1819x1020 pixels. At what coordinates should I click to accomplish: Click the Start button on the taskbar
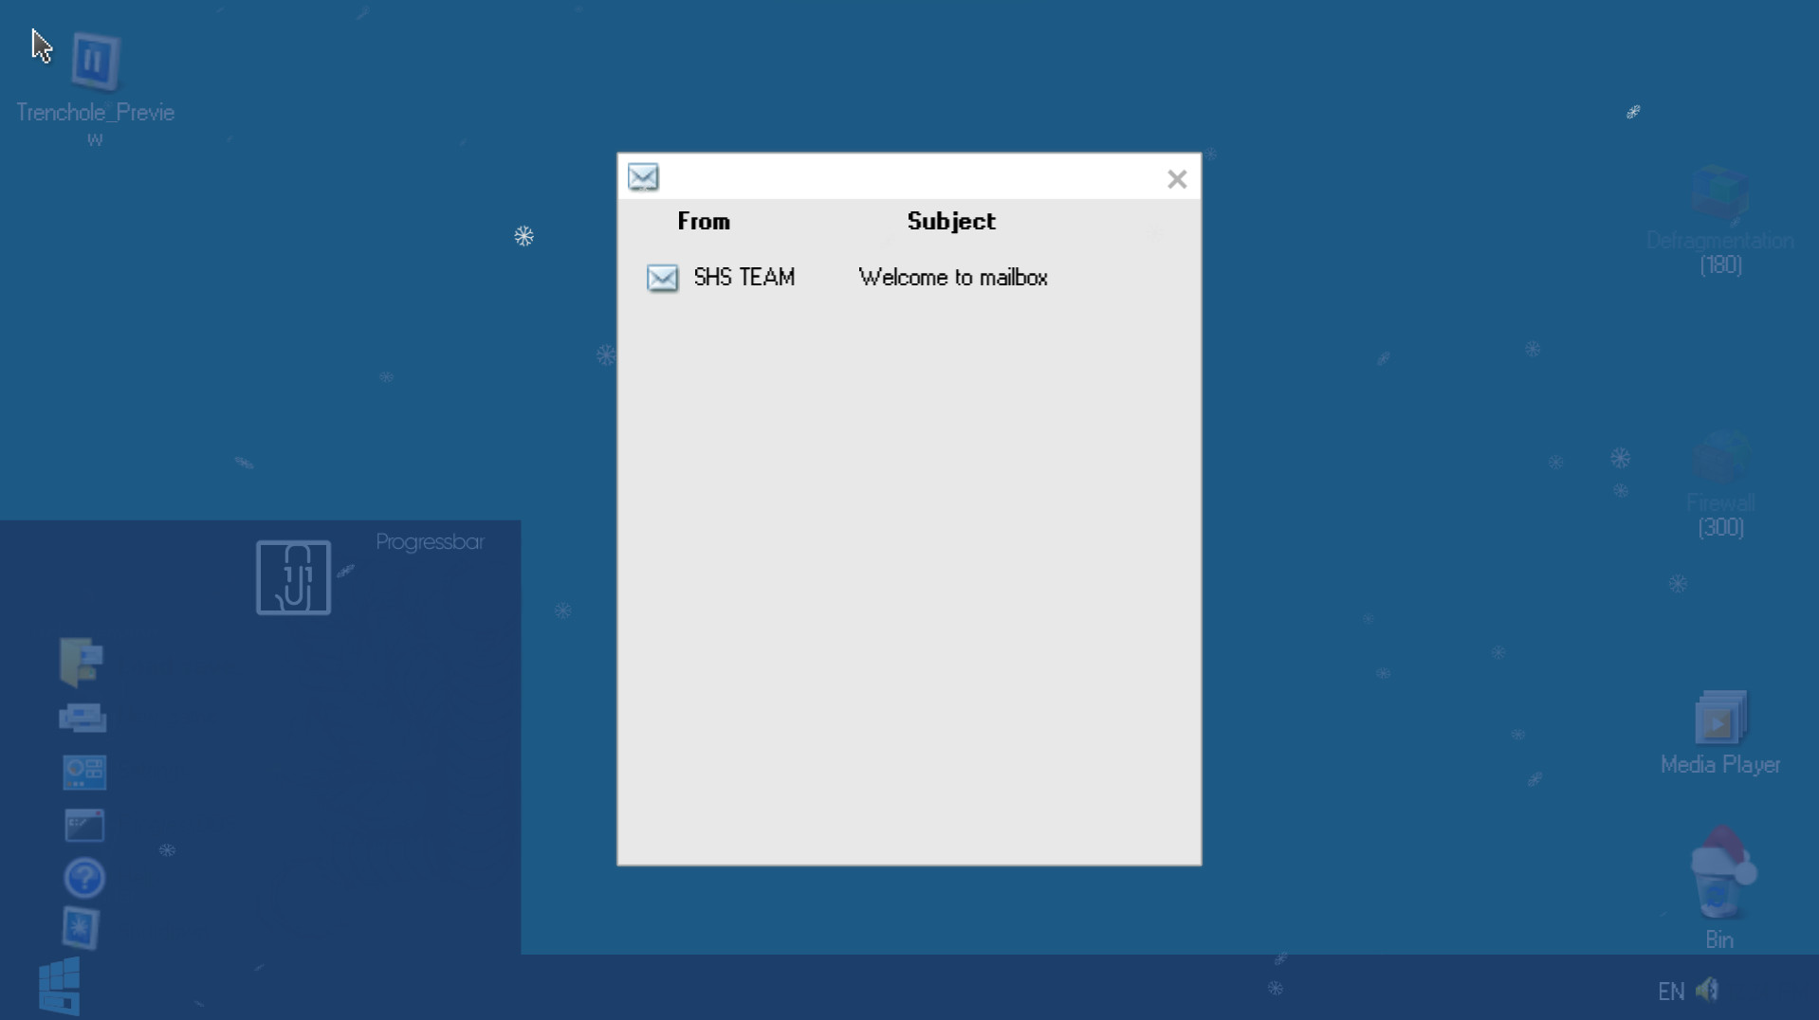point(59,986)
